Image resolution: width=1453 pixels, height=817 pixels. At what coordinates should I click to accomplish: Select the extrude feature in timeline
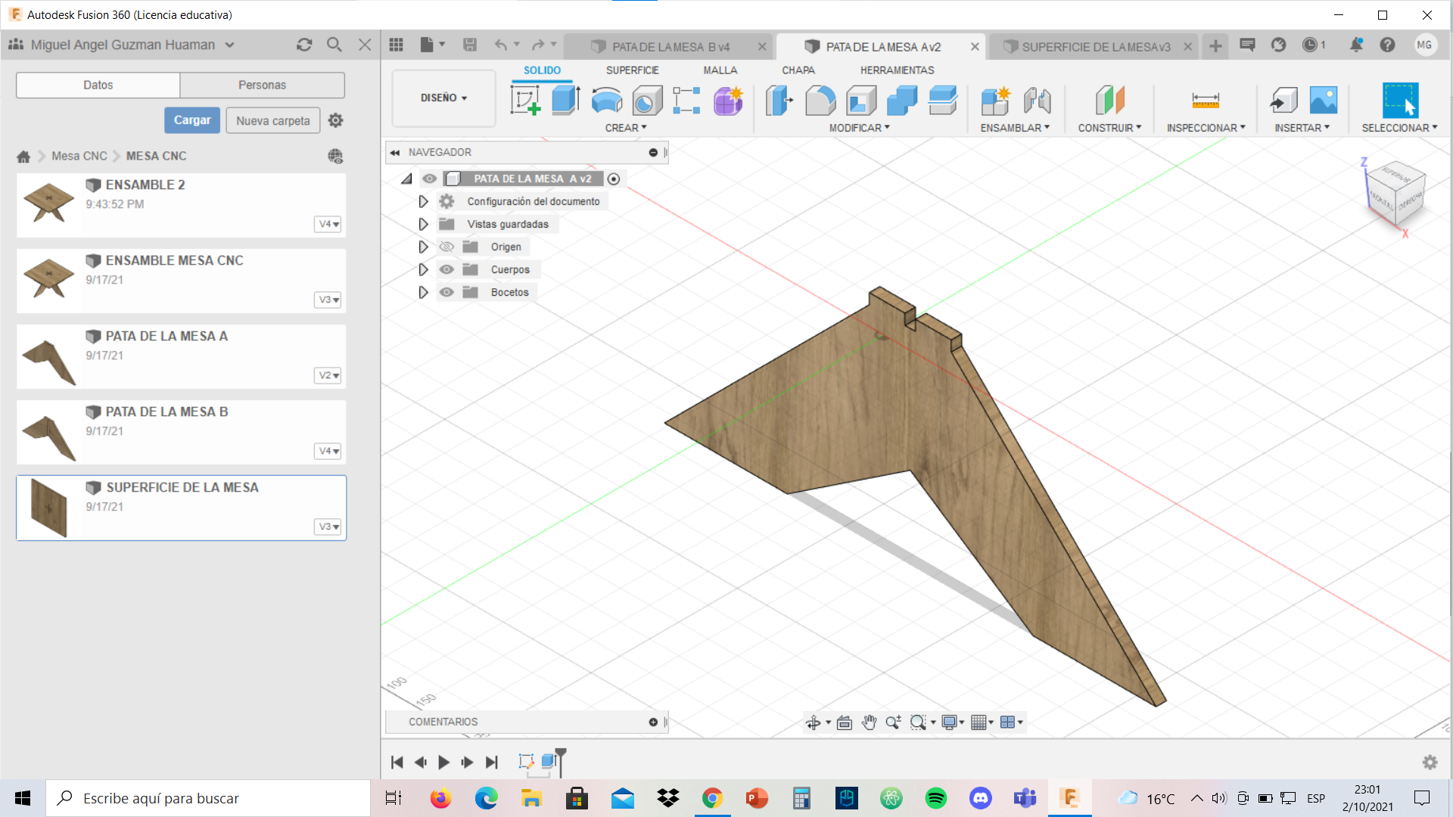pos(549,762)
